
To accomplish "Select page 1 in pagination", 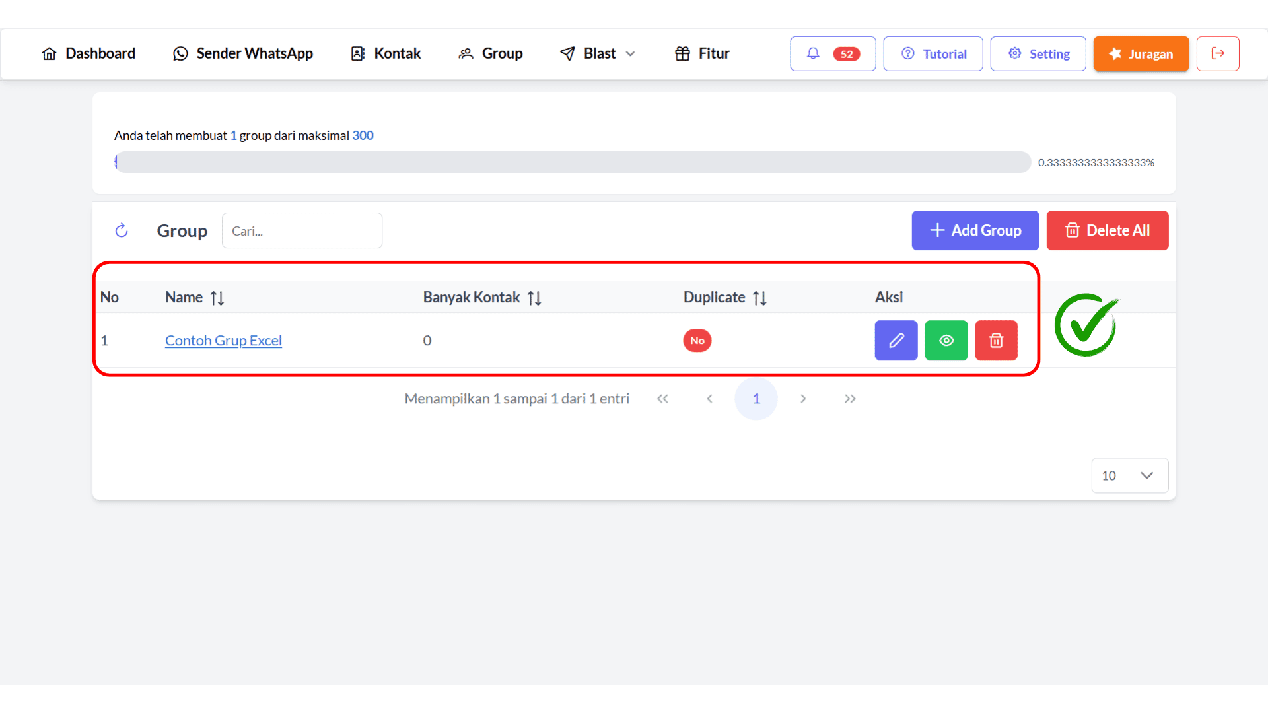I will (x=756, y=399).
